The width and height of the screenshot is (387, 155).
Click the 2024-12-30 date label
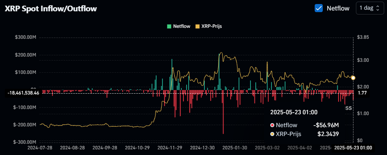coord(202,148)
